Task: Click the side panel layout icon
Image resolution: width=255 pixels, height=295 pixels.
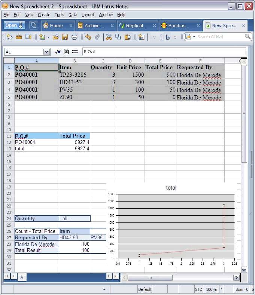Action: coord(28,37)
